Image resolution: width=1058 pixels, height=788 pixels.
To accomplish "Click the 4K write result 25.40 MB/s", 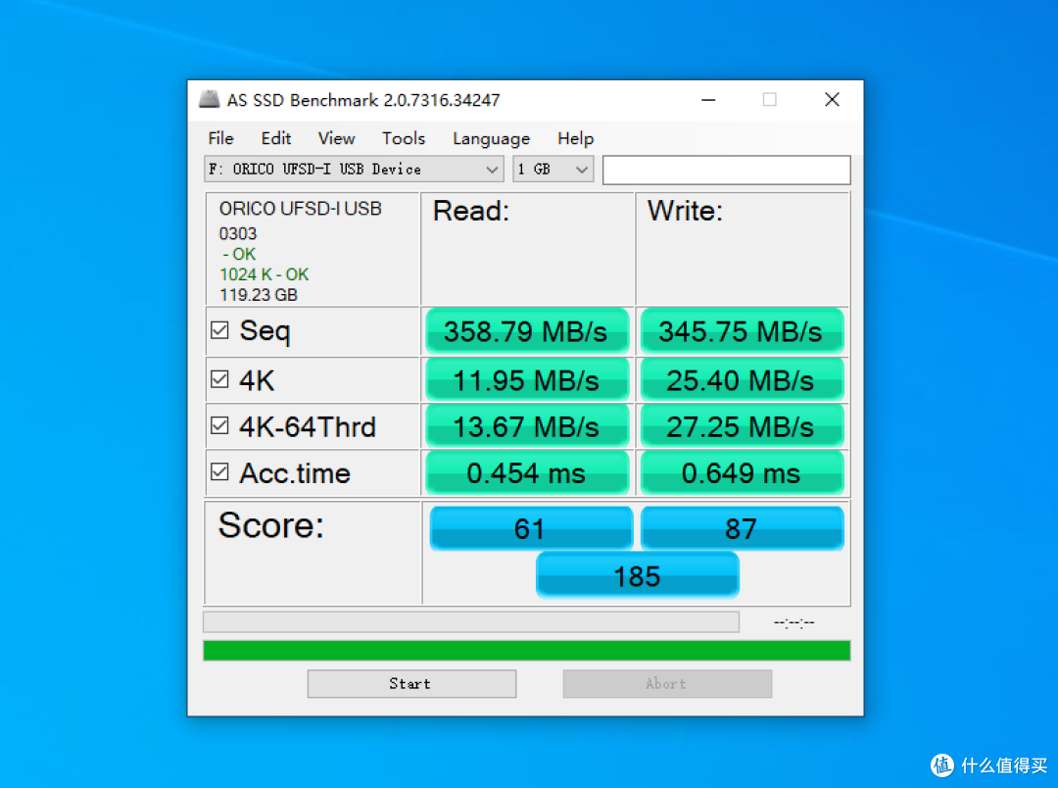I will pyautogui.click(x=742, y=380).
